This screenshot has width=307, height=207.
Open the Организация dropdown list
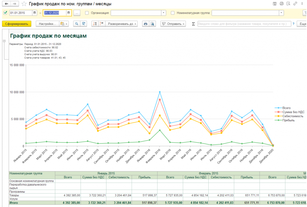point(163,13)
